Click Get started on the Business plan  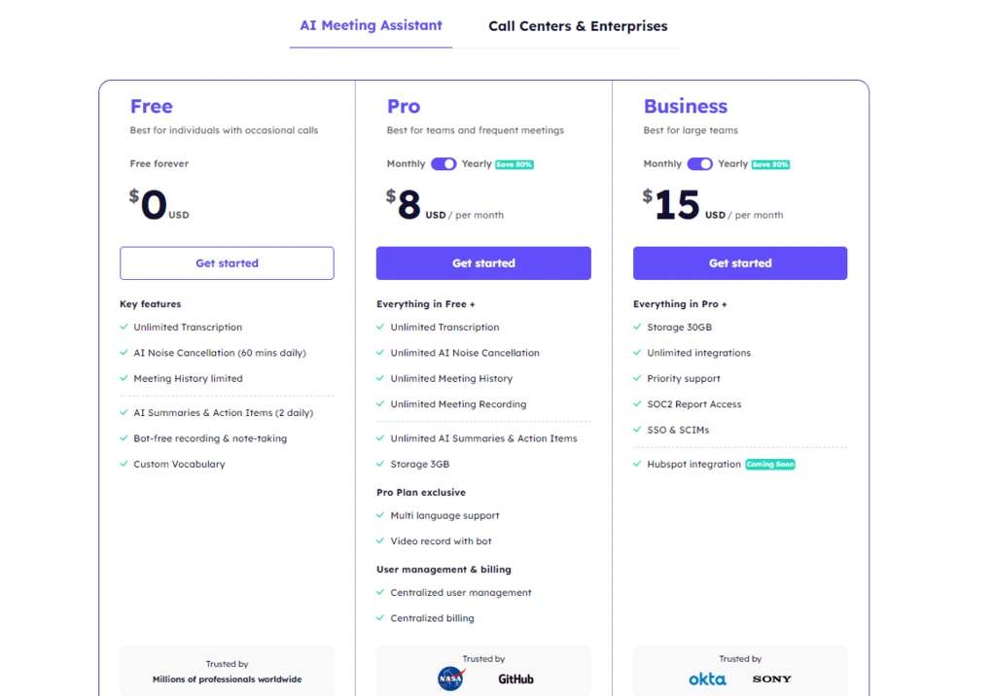tap(739, 262)
